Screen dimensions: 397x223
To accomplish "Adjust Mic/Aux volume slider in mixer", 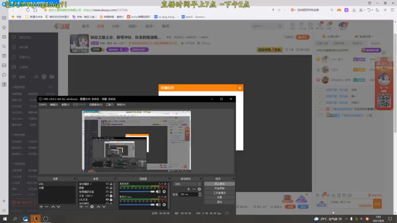I will (137, 205).
